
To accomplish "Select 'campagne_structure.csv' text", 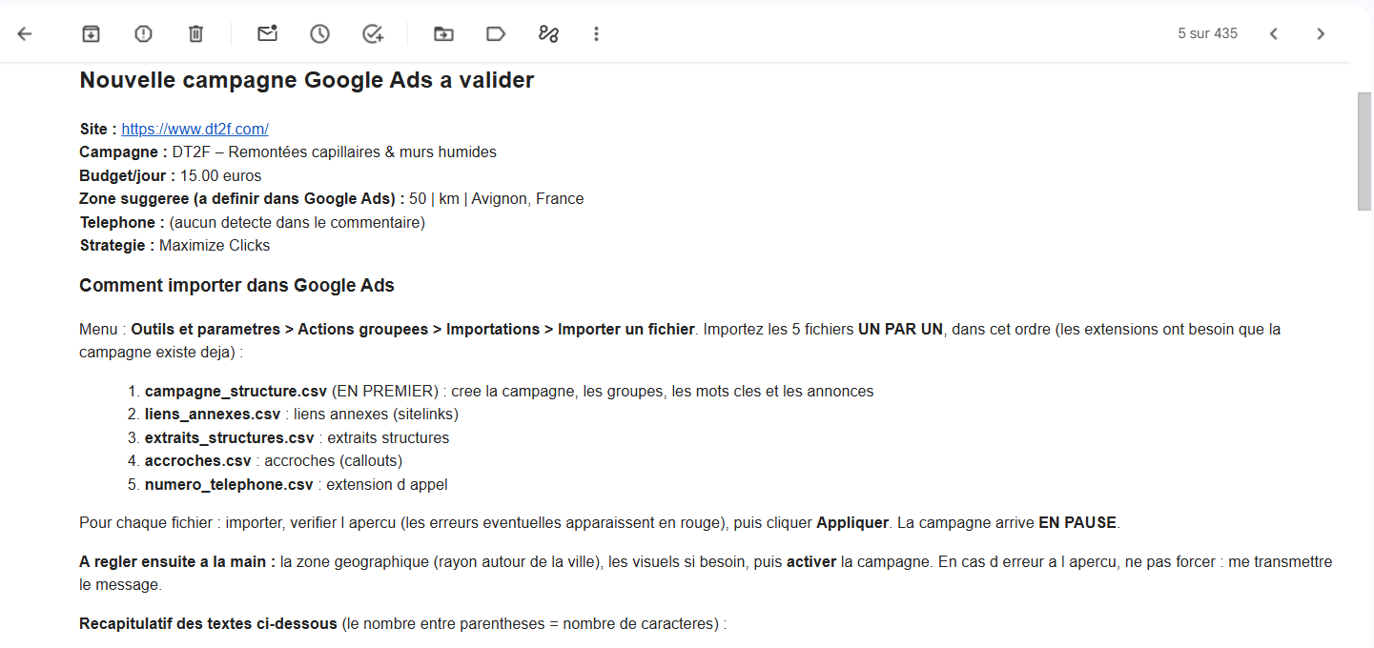I will click(x=236, y=391).
